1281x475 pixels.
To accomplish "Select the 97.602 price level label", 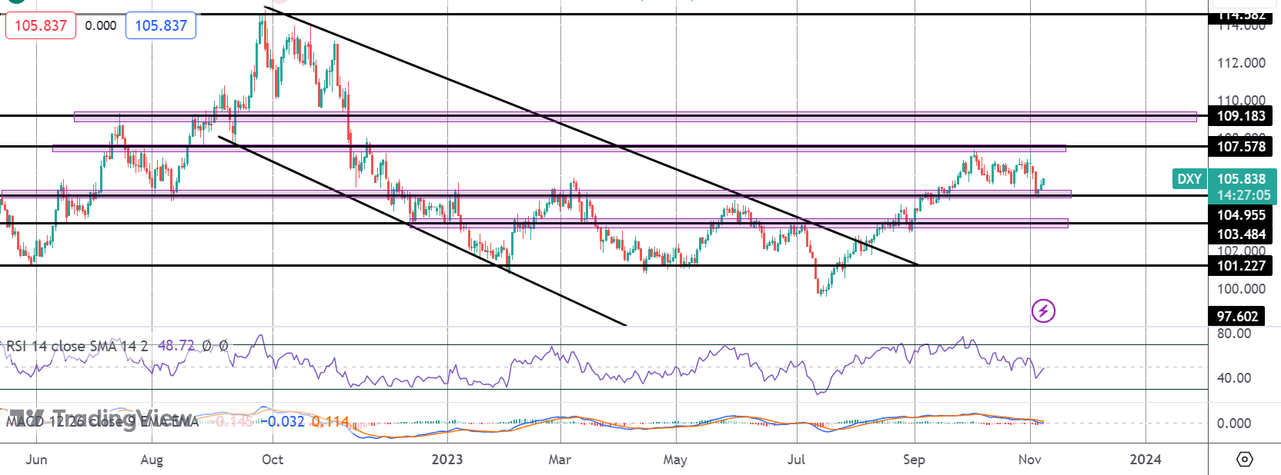I will click(1237, 317).
